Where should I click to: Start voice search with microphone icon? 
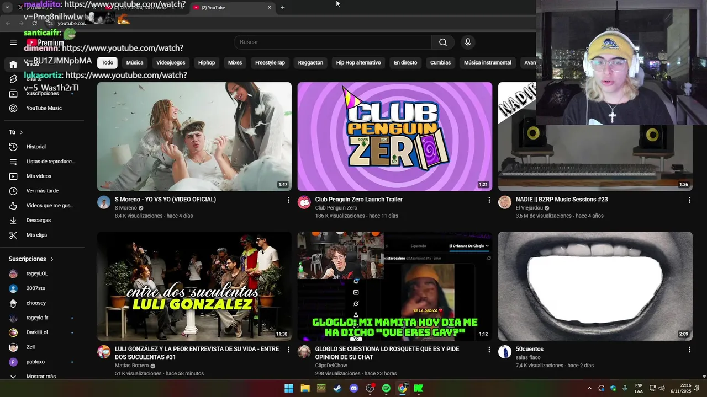pos(468,42)
